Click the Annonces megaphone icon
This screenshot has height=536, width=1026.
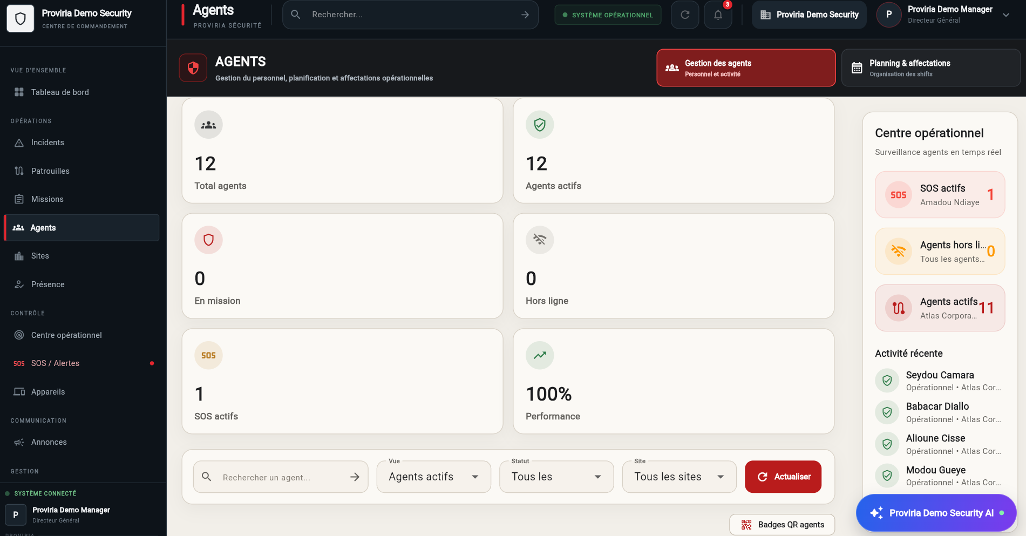click(19, 442)
